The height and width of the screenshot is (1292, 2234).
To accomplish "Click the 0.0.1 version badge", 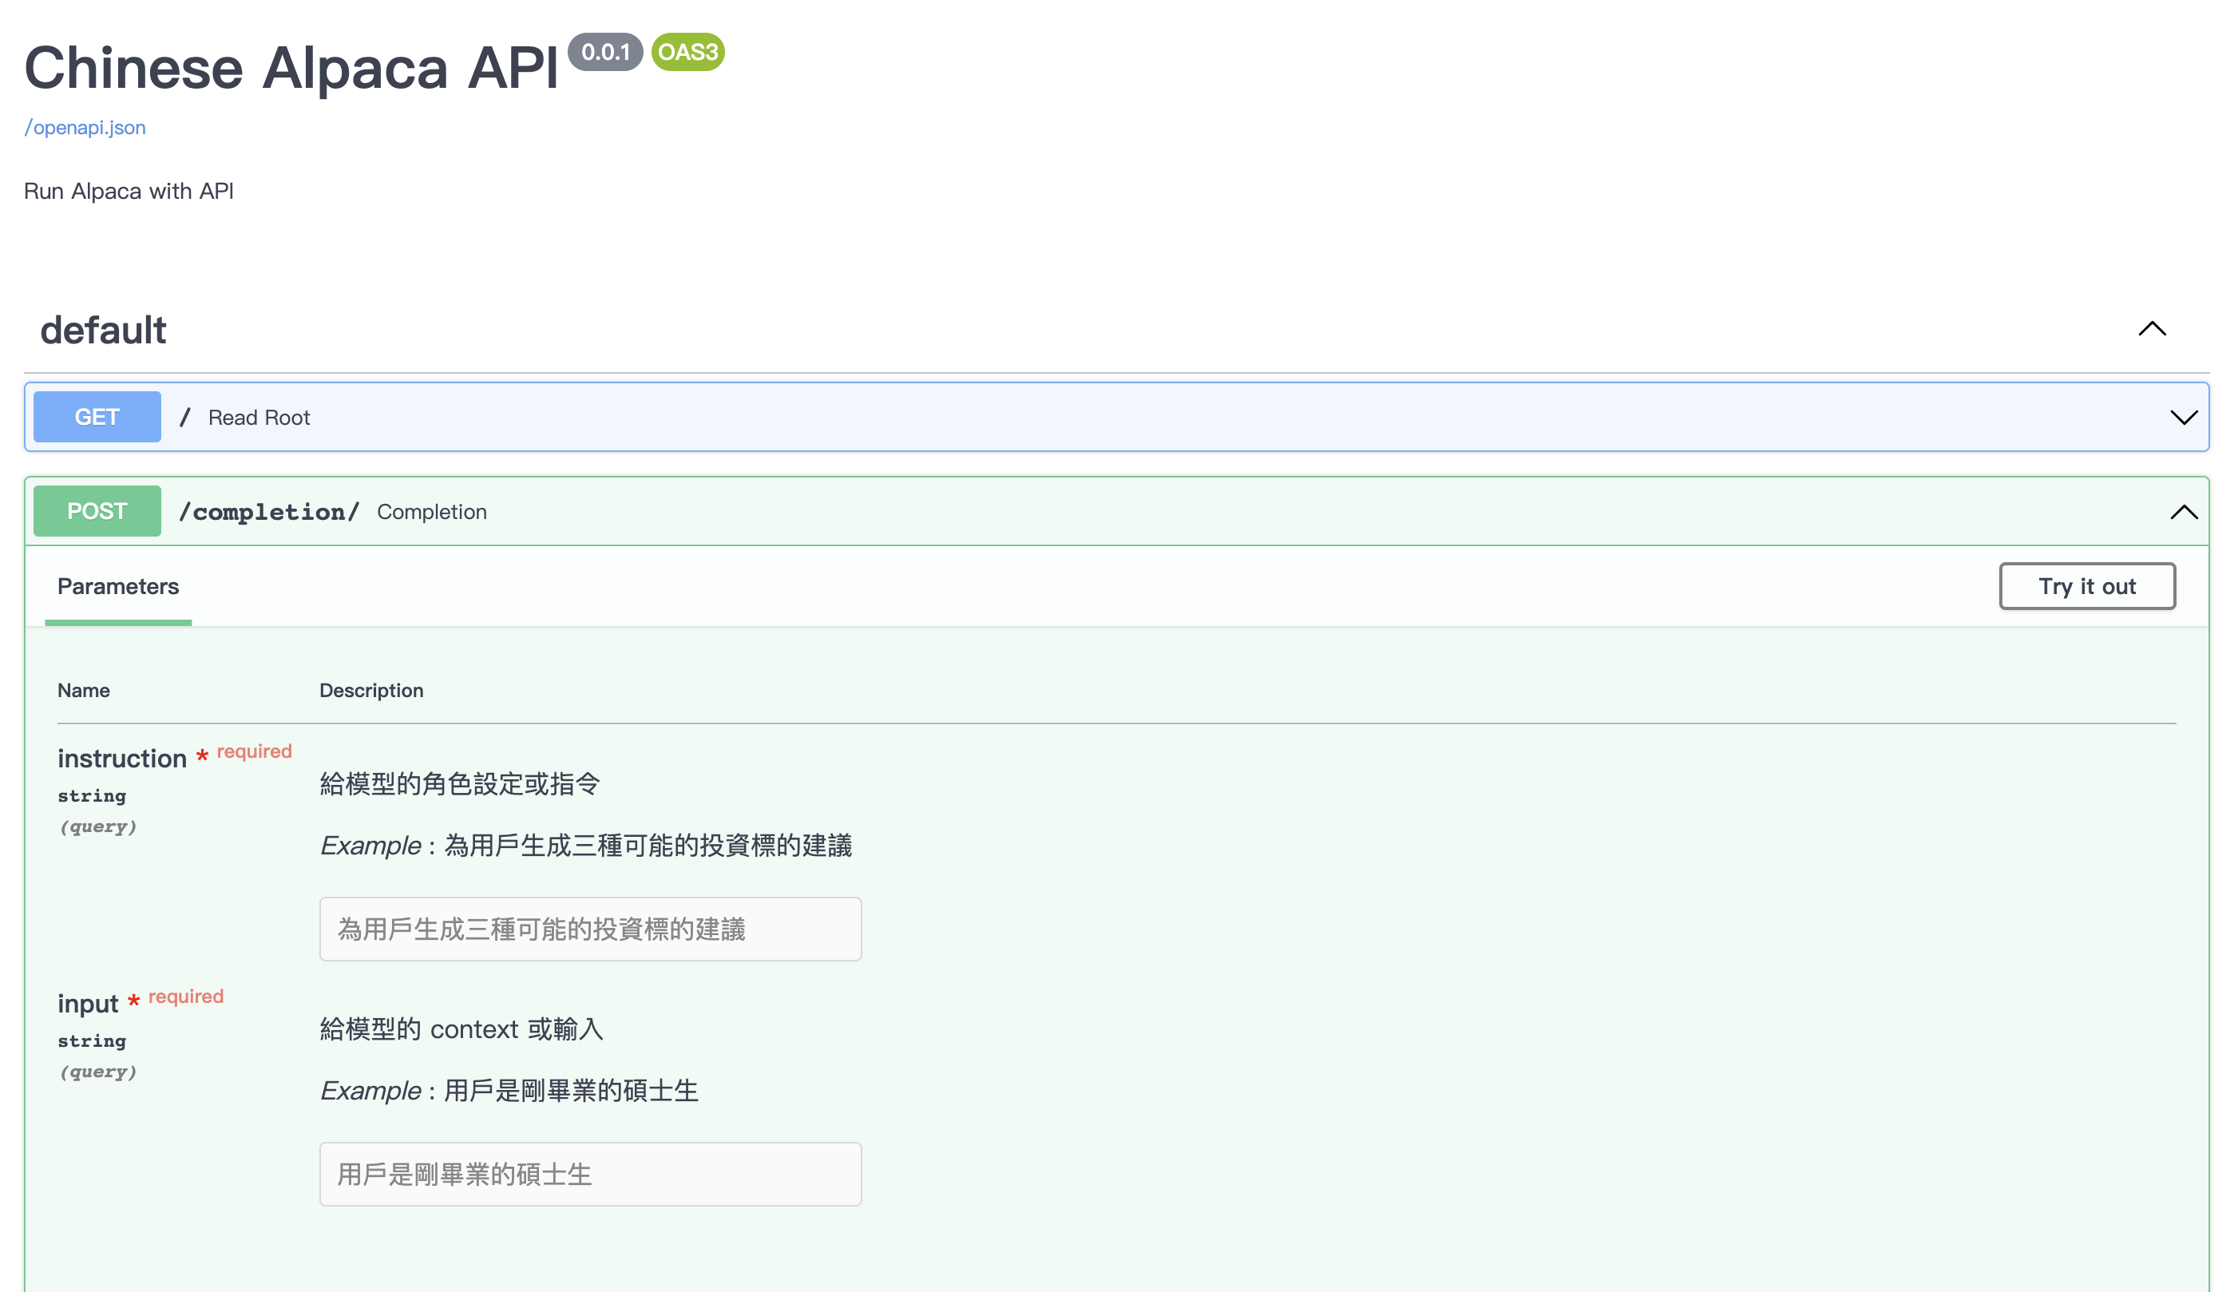I will click(605, 53).
